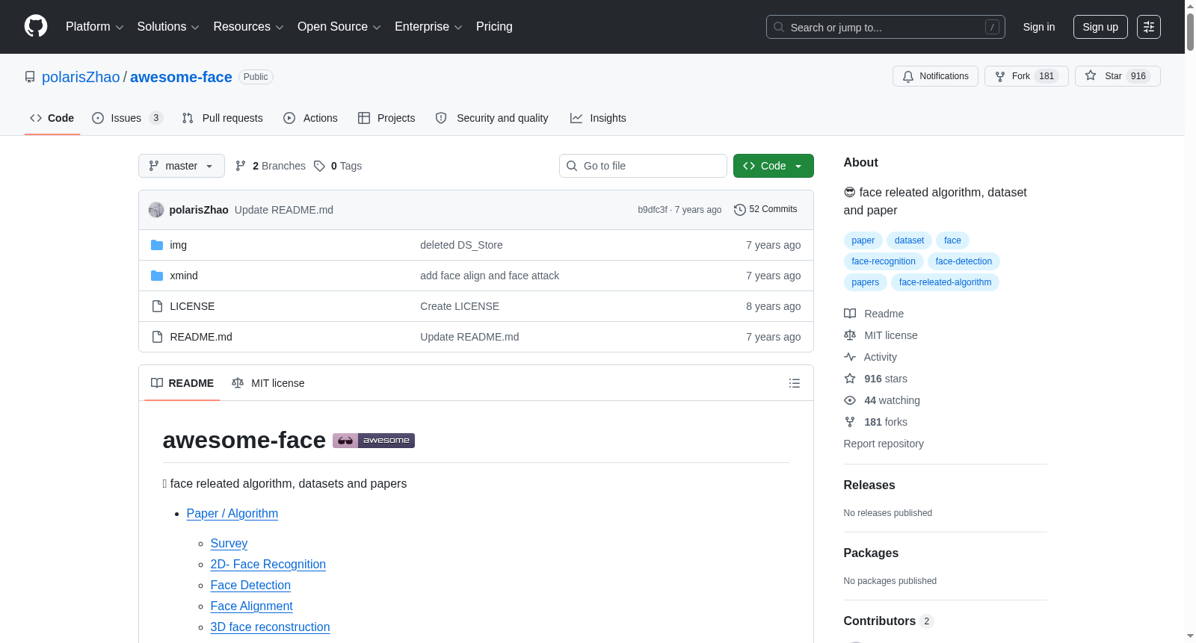Open the polarisZhao owner link
1196x643 pixels.
[x=81, y=77]
